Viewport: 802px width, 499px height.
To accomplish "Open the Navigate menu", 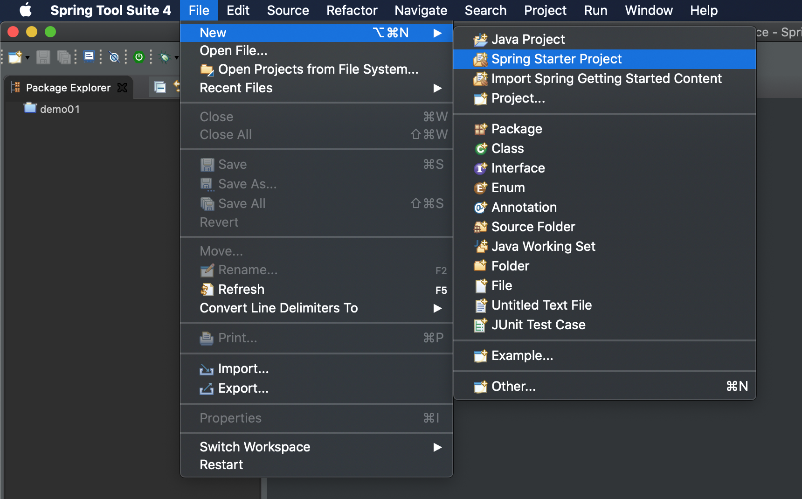I will tap(421, 10).
